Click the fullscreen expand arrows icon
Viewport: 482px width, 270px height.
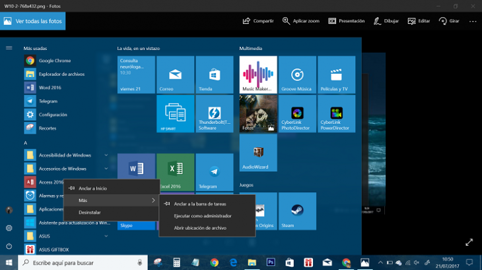[x=469, y=242]
